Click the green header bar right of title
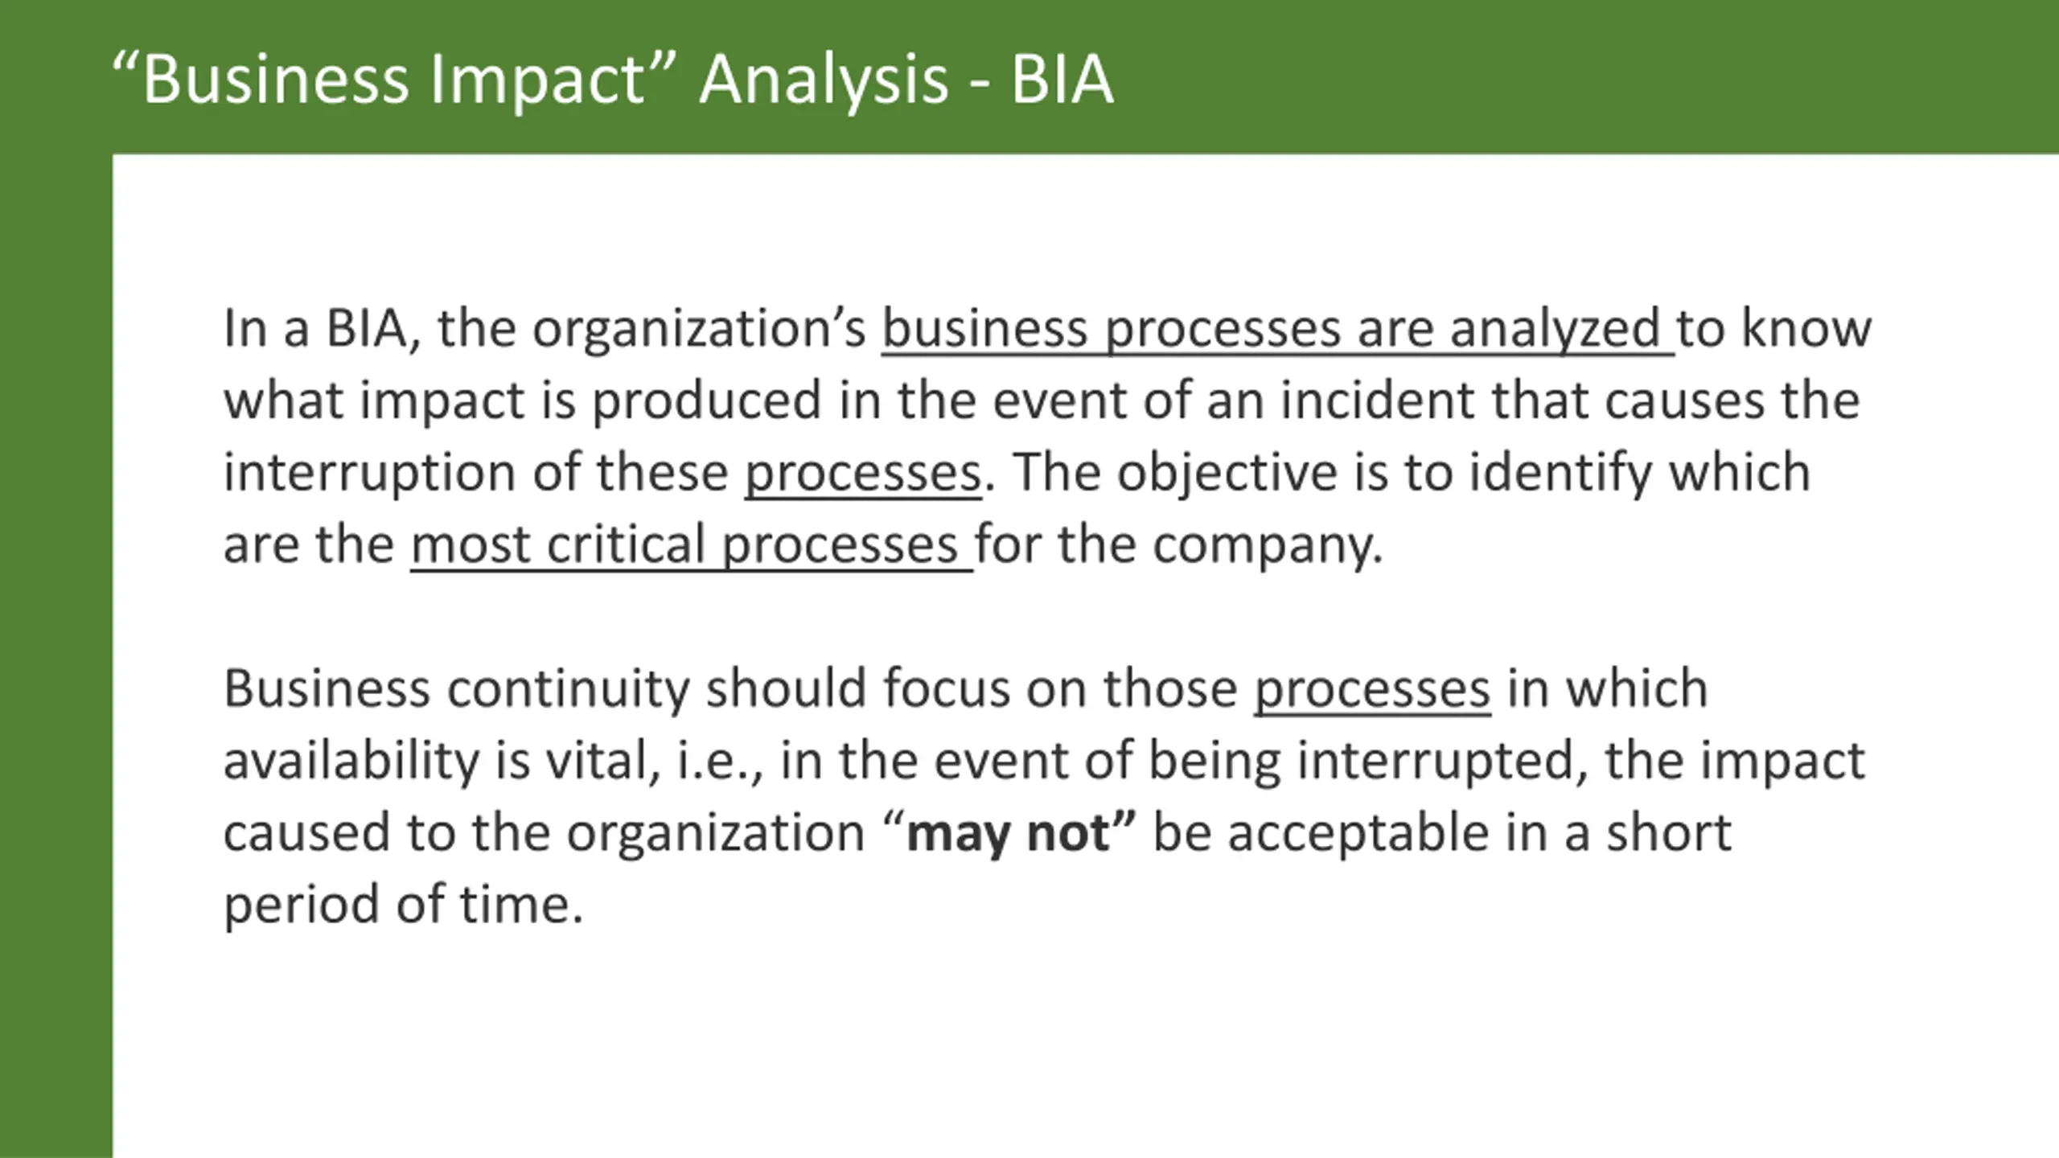 (1584, 76)
